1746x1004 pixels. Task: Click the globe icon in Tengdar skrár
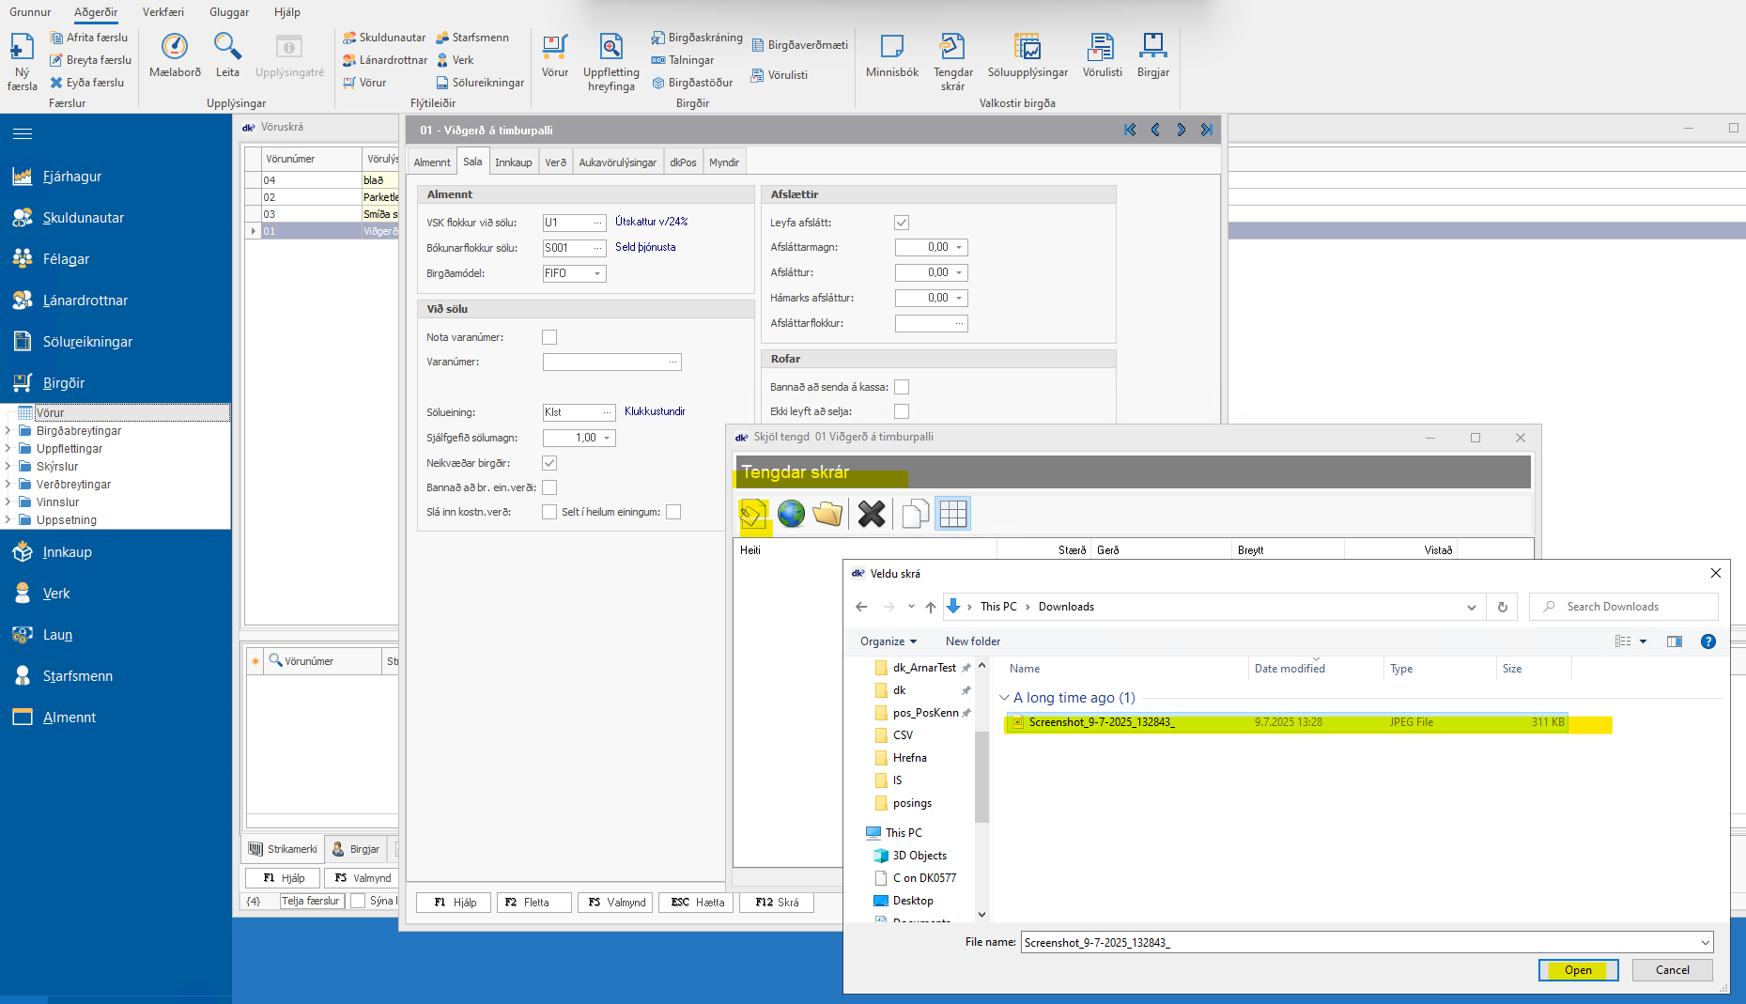791,514
